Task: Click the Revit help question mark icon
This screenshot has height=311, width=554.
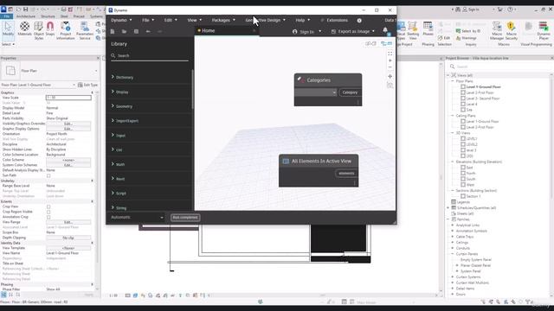Action: pos(510,10)
